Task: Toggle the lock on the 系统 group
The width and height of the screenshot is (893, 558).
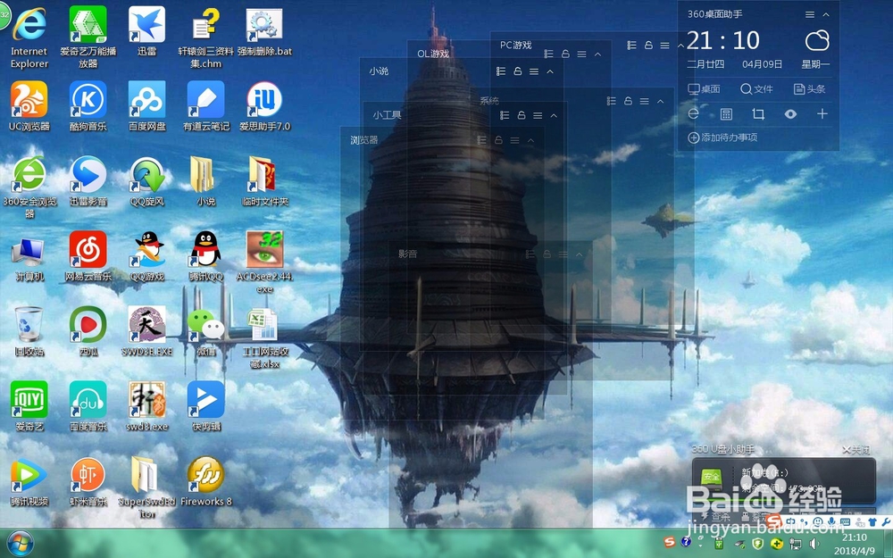Action: [x=629, y=102]
